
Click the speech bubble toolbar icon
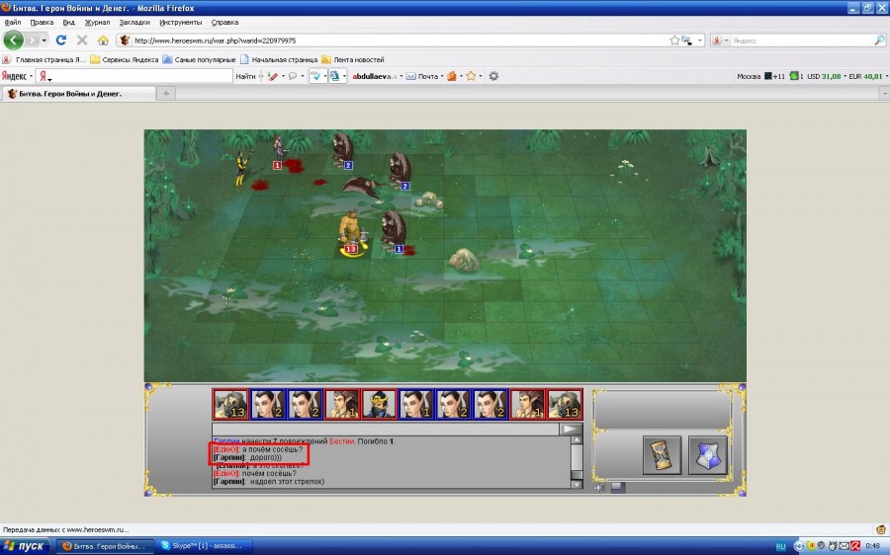pos(293,76)
